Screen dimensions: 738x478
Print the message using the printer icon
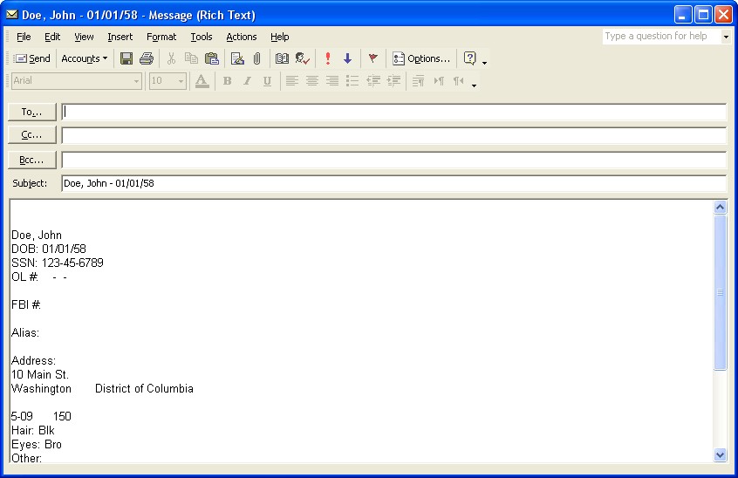147,58
